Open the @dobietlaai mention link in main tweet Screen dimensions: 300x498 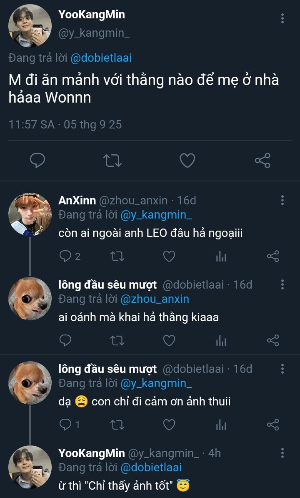(x=101, y=58)
